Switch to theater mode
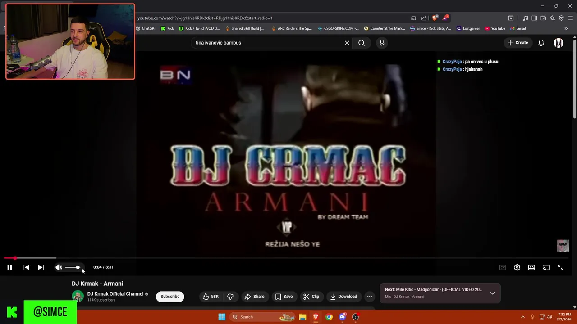This screenshot has width=577, height=324. click(531, 267)
